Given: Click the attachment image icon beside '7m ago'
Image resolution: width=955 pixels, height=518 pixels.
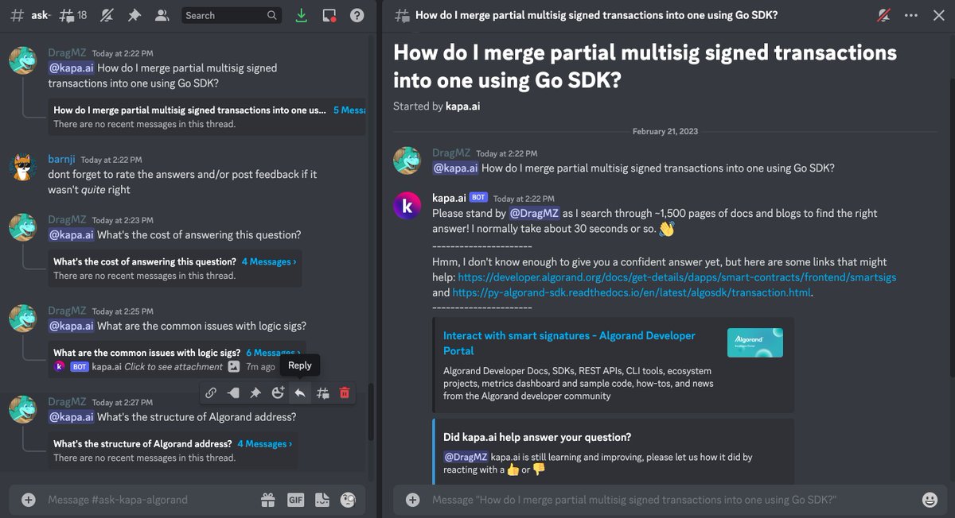Looking at the screenshot, I should pyautogui.click(x=233, y=367).
